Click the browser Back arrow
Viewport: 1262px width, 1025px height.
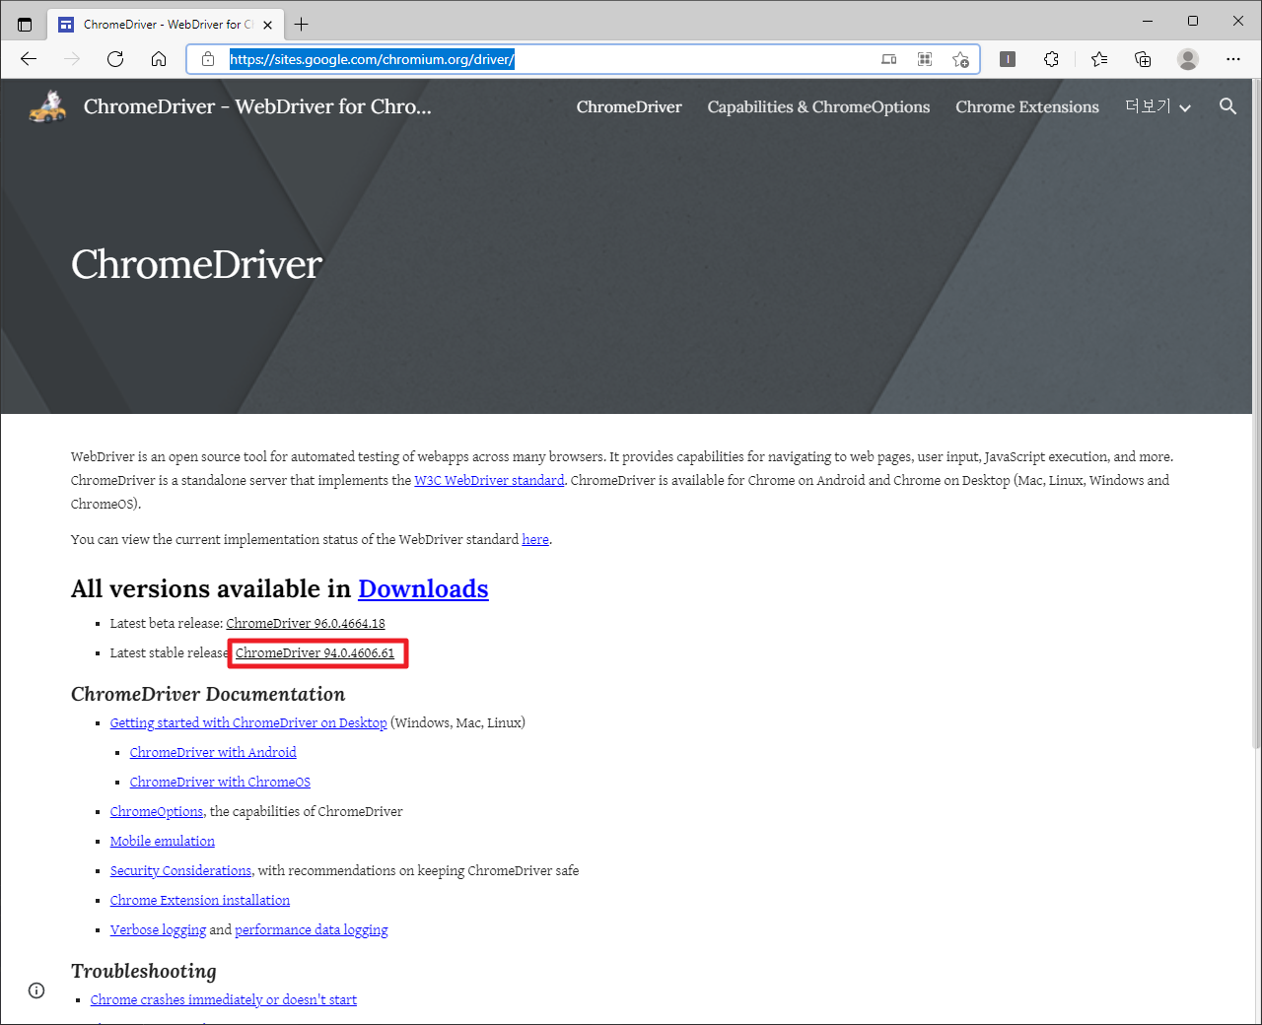[29, 59]
